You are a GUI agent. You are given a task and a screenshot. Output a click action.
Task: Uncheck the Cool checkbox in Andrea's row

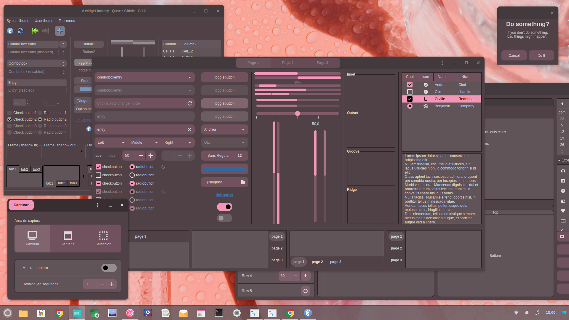coord(410,85)
